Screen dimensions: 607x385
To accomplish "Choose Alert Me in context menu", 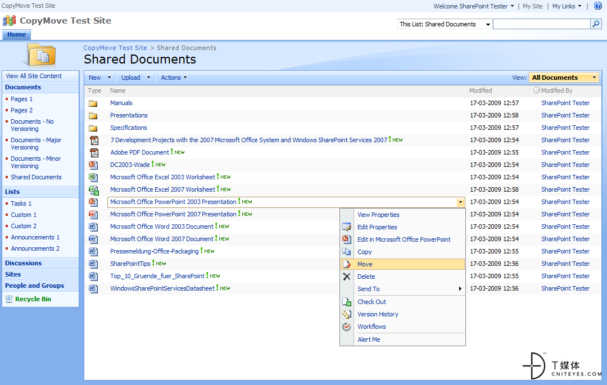I will (402, 339).
